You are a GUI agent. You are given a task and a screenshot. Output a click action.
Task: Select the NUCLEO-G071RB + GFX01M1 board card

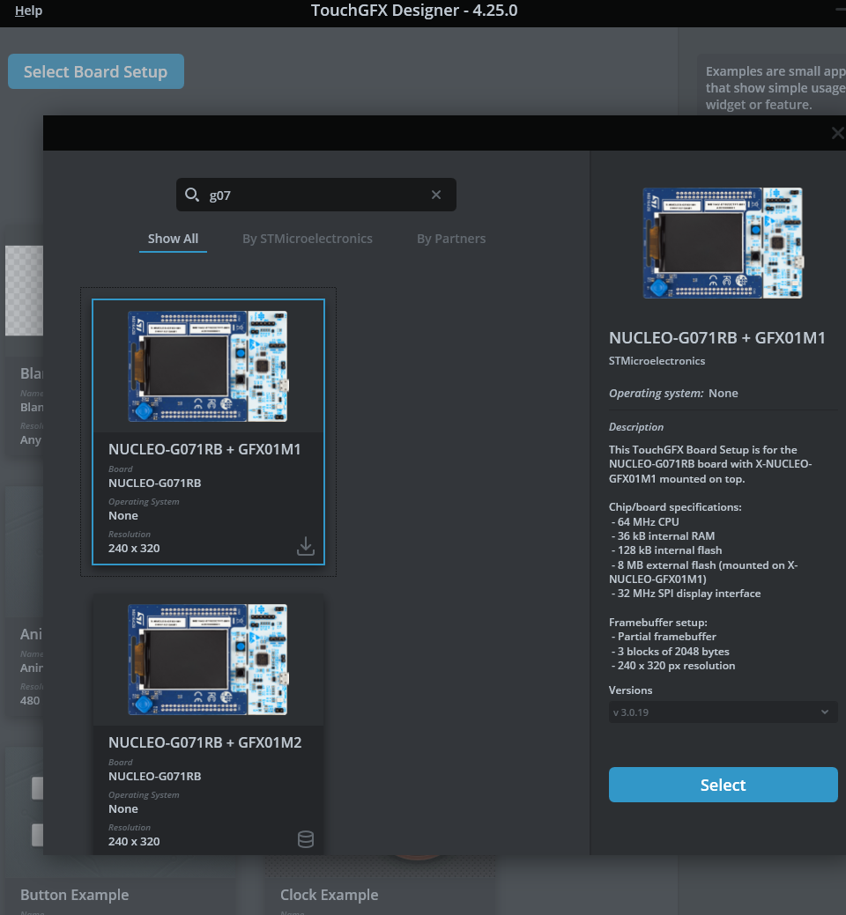tap(208, 432)
